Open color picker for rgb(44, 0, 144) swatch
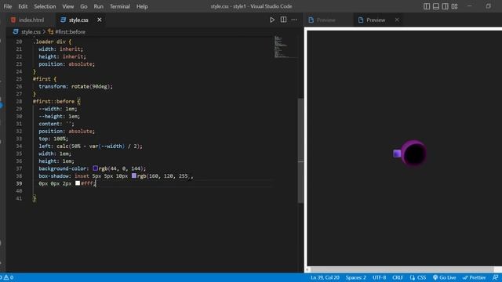This screenshot has width=502, height=282. pos(95,168)
